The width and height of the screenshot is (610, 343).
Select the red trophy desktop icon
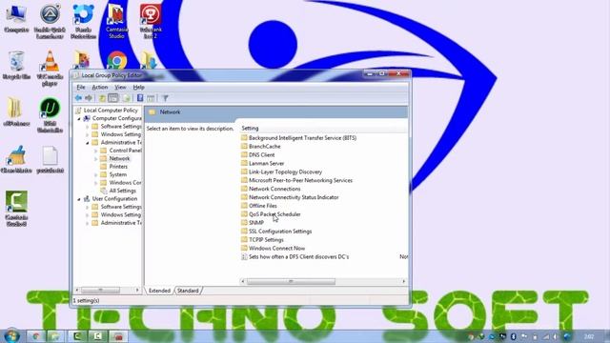pyautogui.click(x=151, y=21)
